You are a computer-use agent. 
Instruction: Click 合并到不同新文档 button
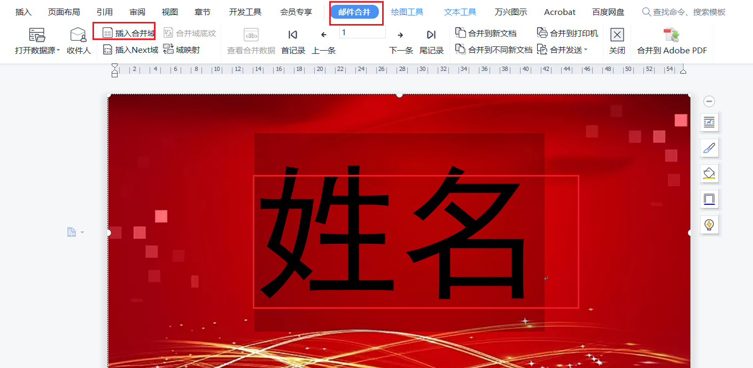(493, 50)
